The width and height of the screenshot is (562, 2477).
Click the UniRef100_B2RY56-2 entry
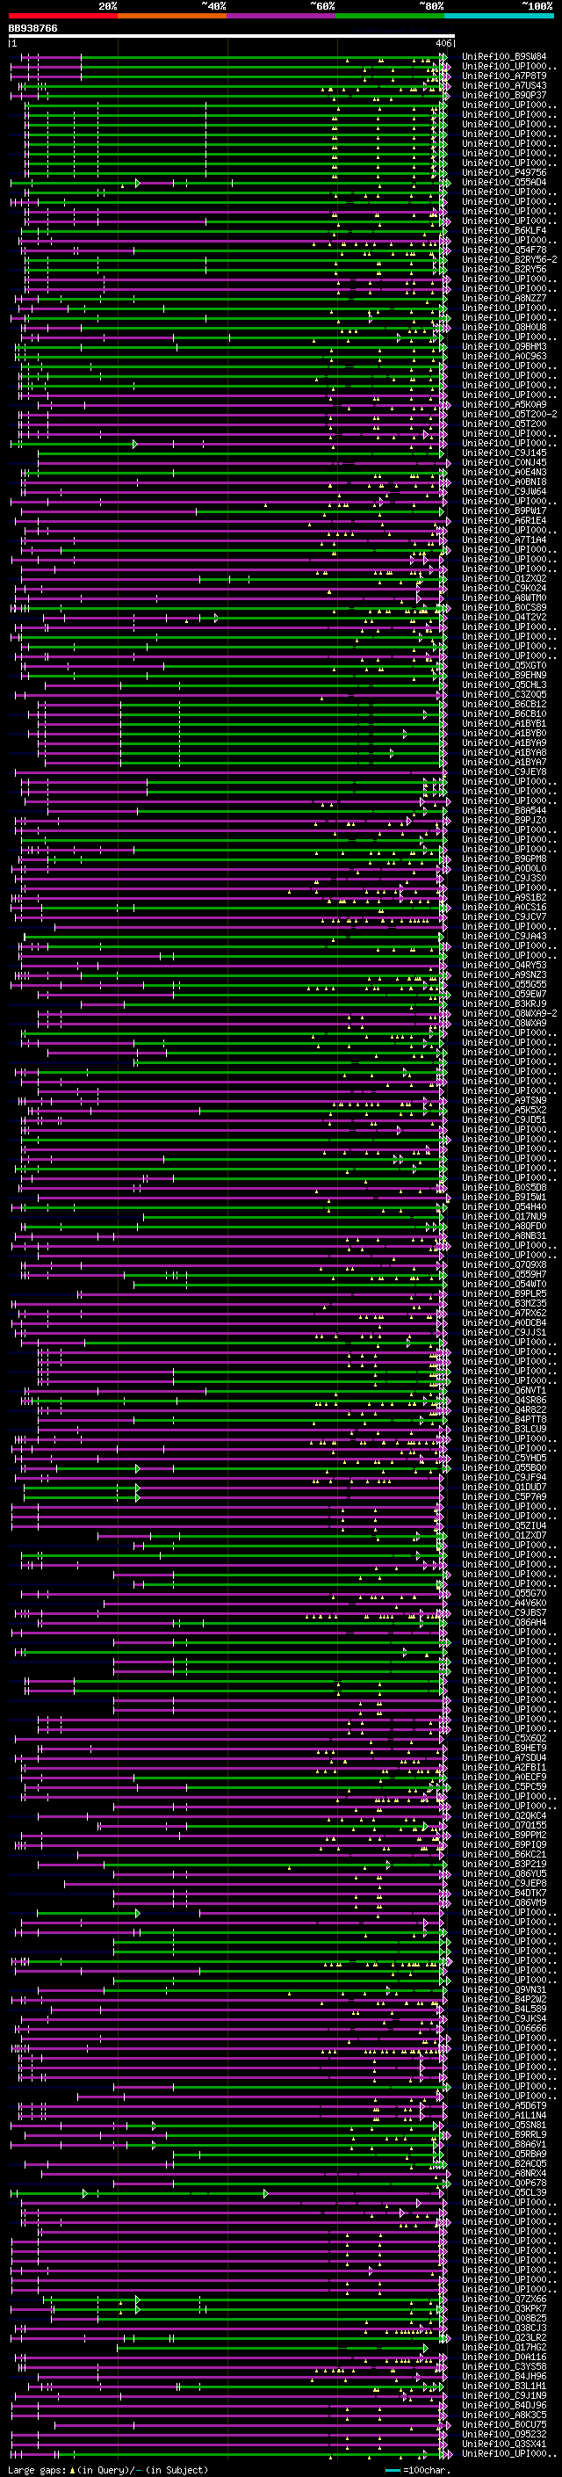(509, 259)
